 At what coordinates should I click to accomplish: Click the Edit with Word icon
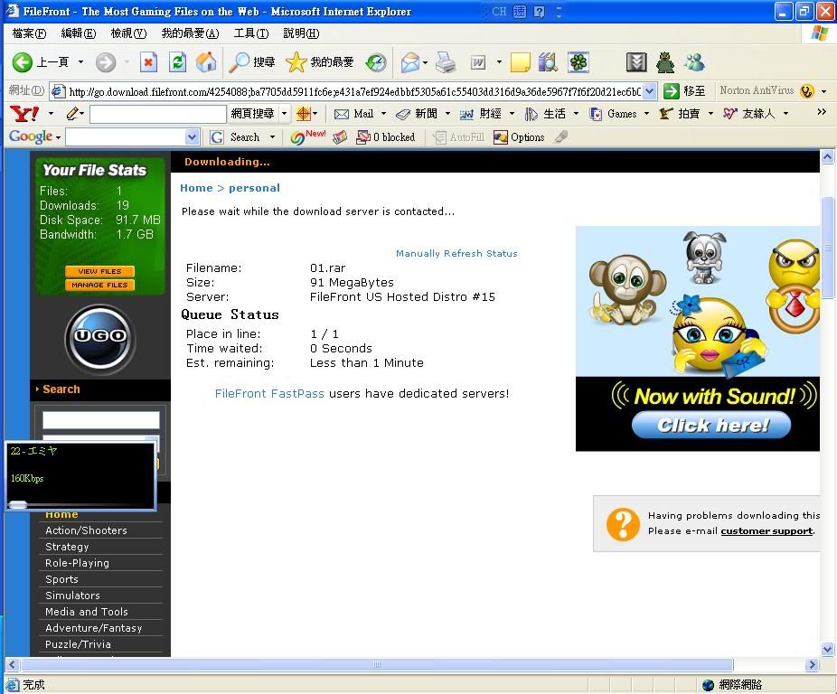(478, 62)
